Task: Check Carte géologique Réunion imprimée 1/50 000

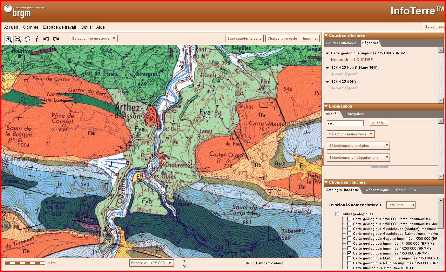Action: tap(349, 263)
